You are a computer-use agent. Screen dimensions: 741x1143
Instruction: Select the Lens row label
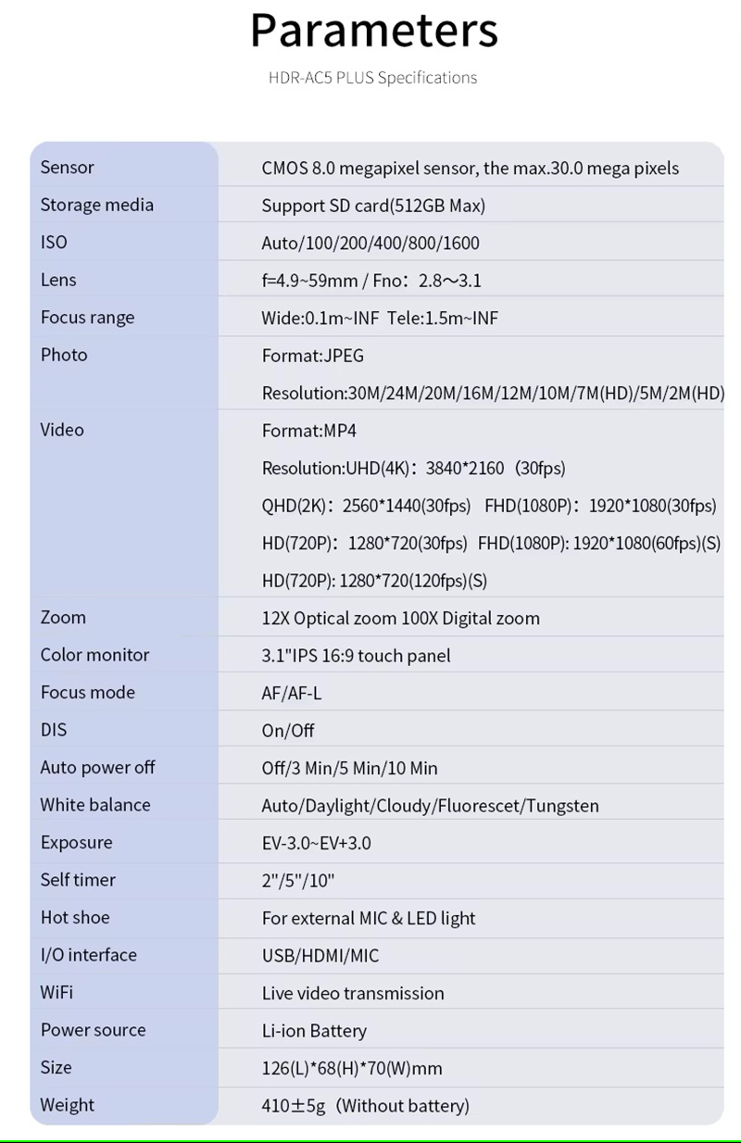point(58,280)
